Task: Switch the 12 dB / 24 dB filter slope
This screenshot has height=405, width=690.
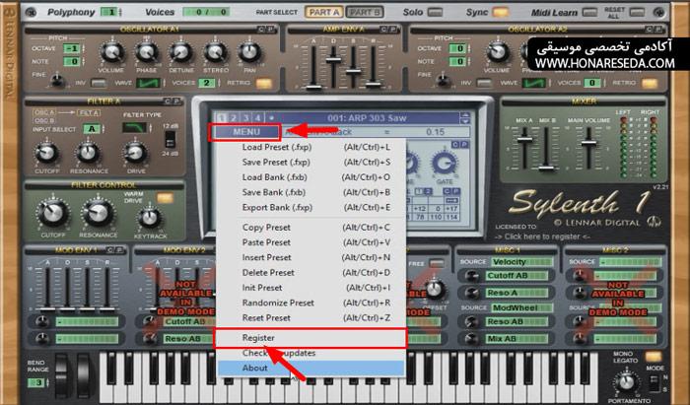Action: (x=170, y=140)
